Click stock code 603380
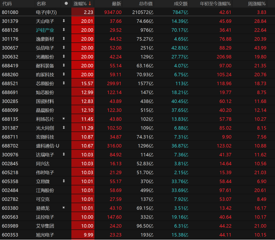275x240 pixels. 10,208
